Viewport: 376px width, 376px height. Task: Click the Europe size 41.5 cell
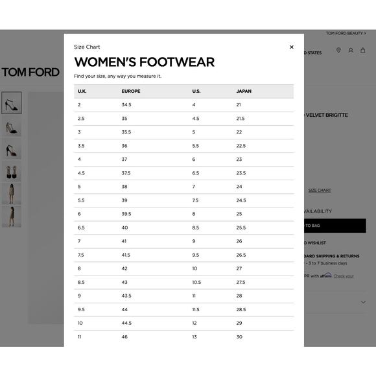126,255
